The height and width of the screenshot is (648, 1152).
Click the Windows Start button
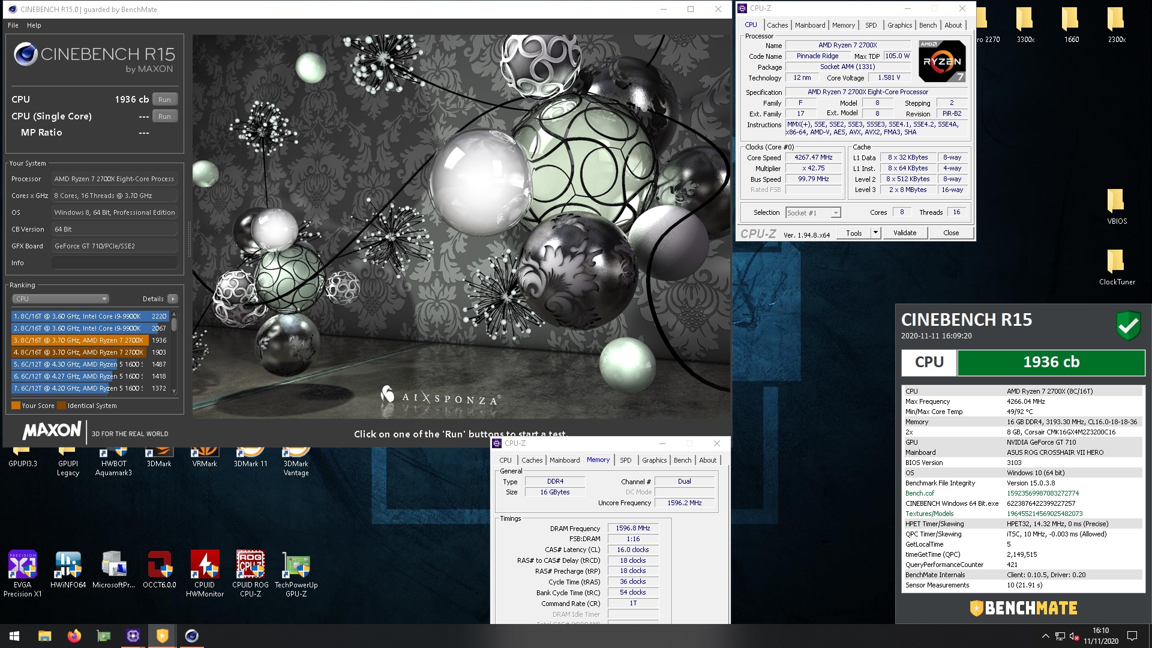[x=14, y=636]
